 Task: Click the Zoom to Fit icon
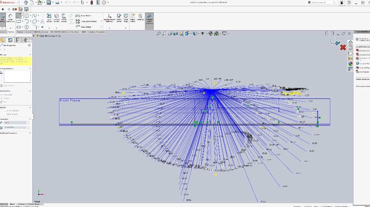click(158, 34)
